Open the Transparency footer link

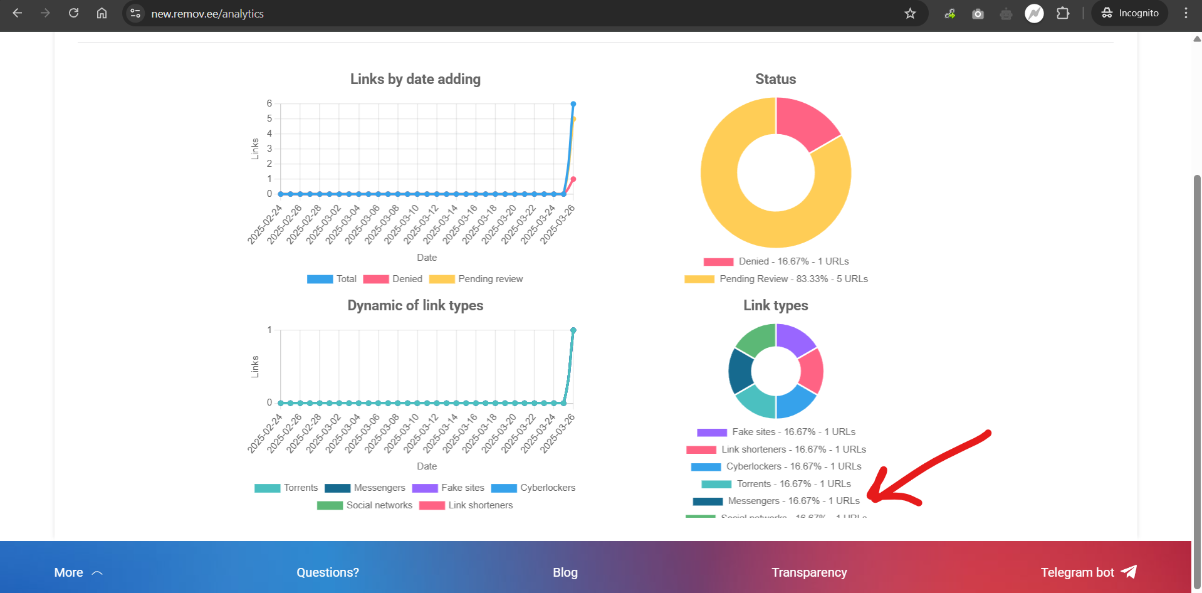[x=808, y=572]
